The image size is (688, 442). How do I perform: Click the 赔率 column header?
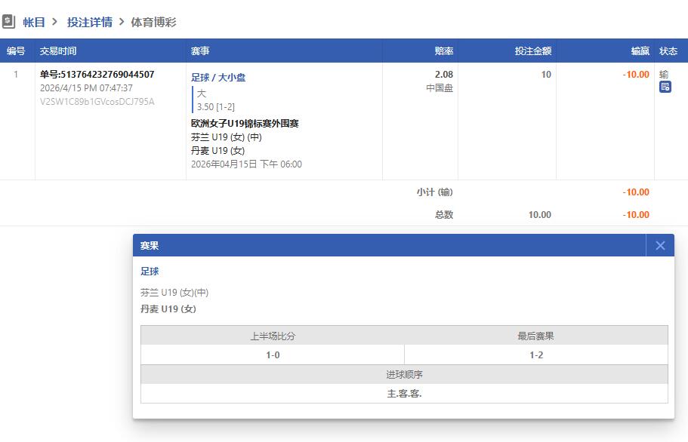443,51
